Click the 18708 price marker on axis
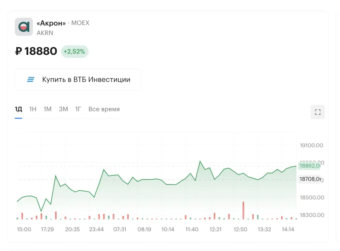This screenshot has height=251, width=340. 310,179
